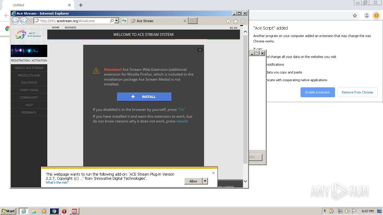Open network tray icon
The width and height of the screenshot is (383, 215).
pos(340,211)
